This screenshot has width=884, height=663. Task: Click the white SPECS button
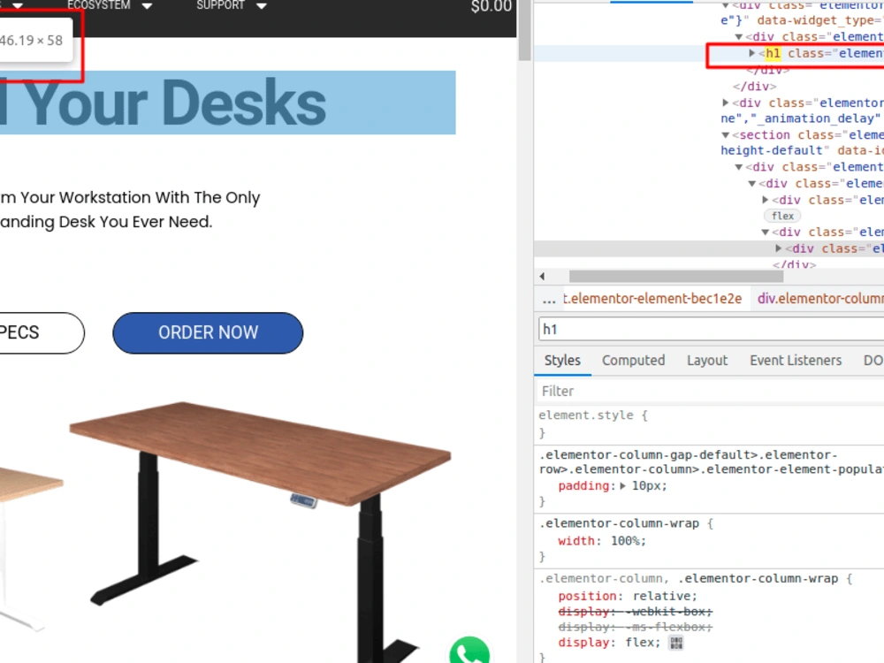click(x=41, y=332)
